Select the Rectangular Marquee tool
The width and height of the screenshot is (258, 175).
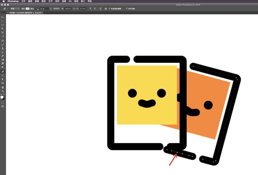(x=3, y=21)
